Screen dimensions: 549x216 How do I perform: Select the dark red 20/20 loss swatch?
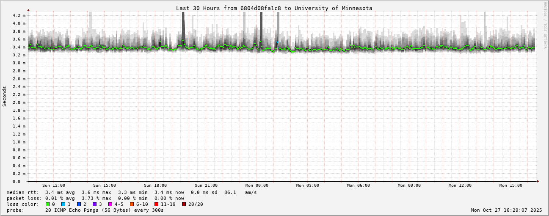click(x=184, y=204)
